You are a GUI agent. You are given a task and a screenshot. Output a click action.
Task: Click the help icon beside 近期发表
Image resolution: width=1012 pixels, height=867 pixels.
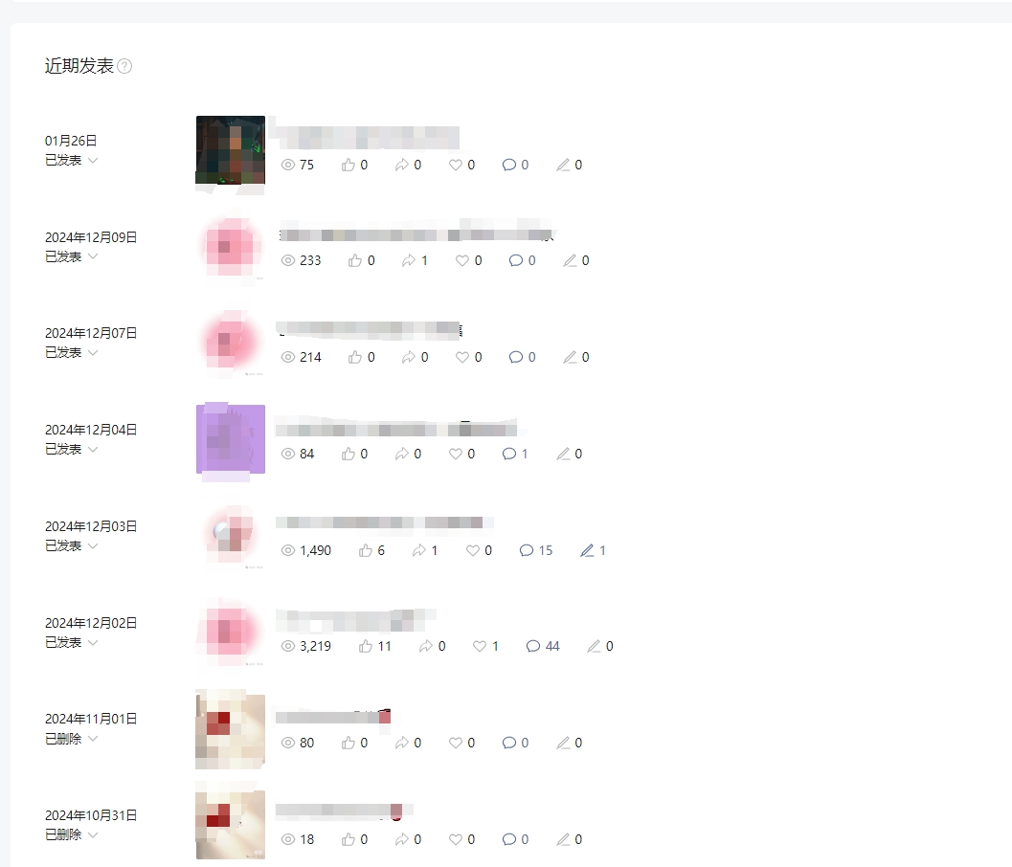pyautogui.click(x=125, y=66)
